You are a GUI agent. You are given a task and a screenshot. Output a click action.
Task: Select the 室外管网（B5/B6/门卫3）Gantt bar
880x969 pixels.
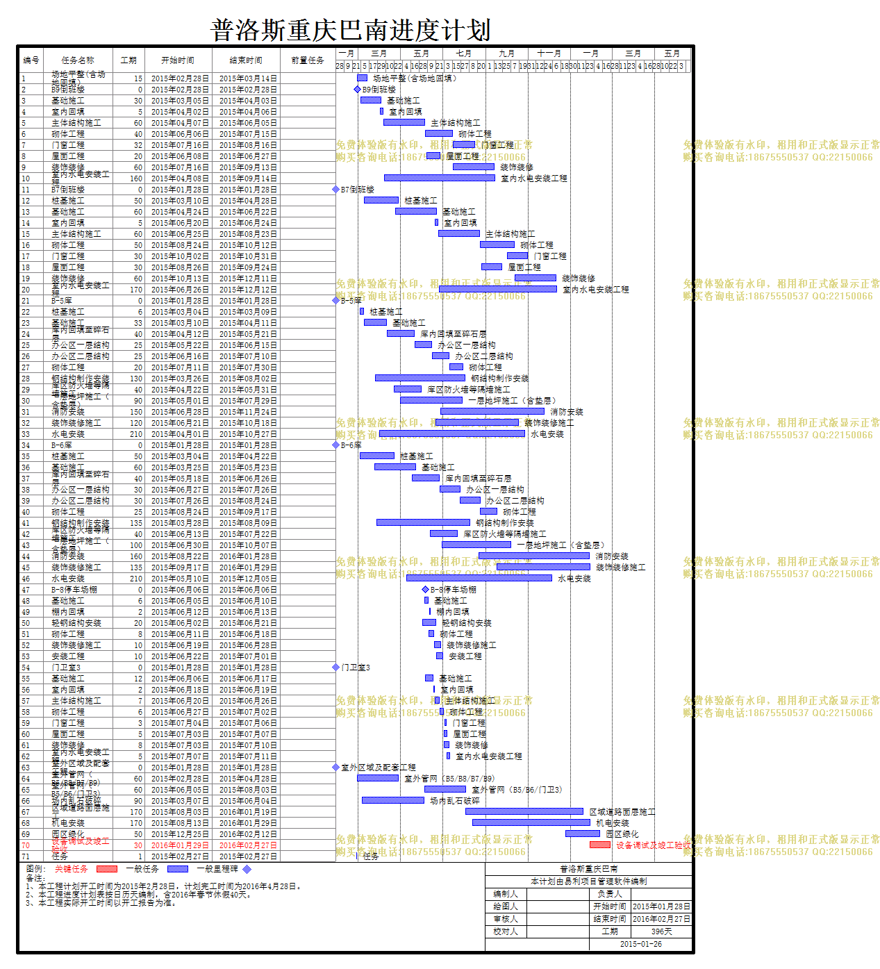coord(445,790)
